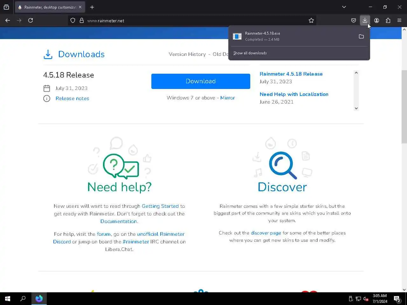Click Show all downloads
The width and height of the screenshot is (407, 305).
pos(250,53)
